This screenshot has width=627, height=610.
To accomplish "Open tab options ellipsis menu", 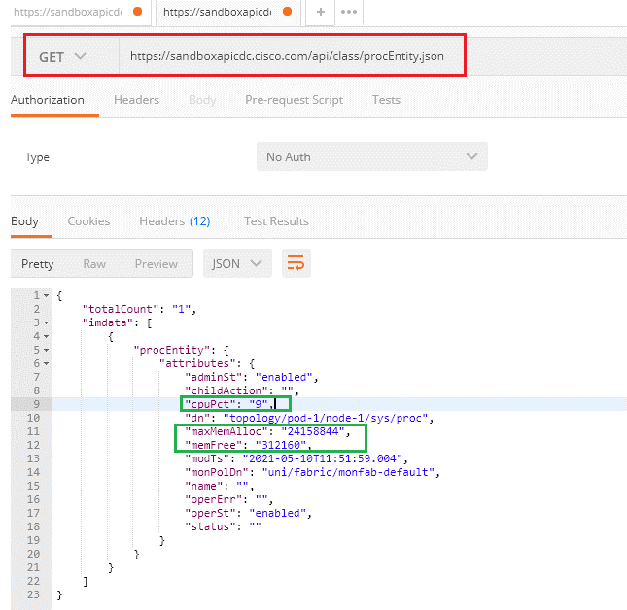I will 349,12.
